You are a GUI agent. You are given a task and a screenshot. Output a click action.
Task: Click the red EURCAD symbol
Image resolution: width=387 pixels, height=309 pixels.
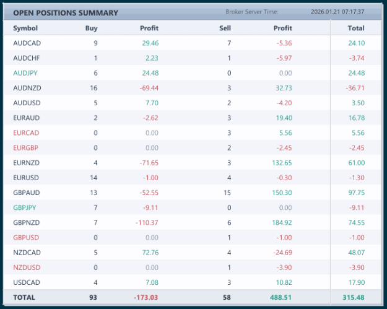pos(26,133)
